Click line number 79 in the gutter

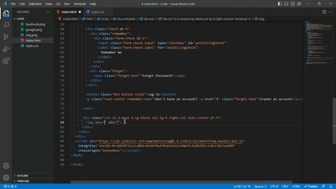pyautogui.click(x=62, y=118)
